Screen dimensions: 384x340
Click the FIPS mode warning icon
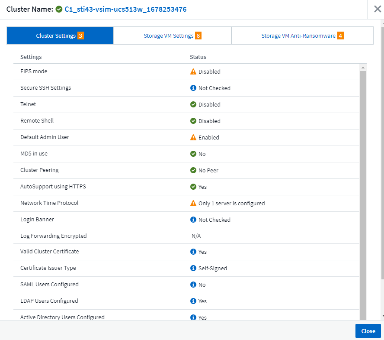click(193, 71)
